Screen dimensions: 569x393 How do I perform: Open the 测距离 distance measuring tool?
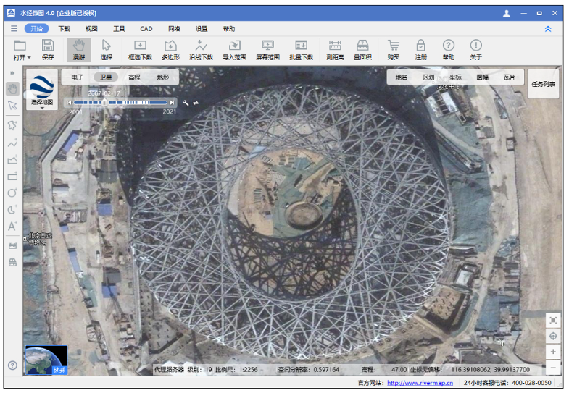coord(335,48)
